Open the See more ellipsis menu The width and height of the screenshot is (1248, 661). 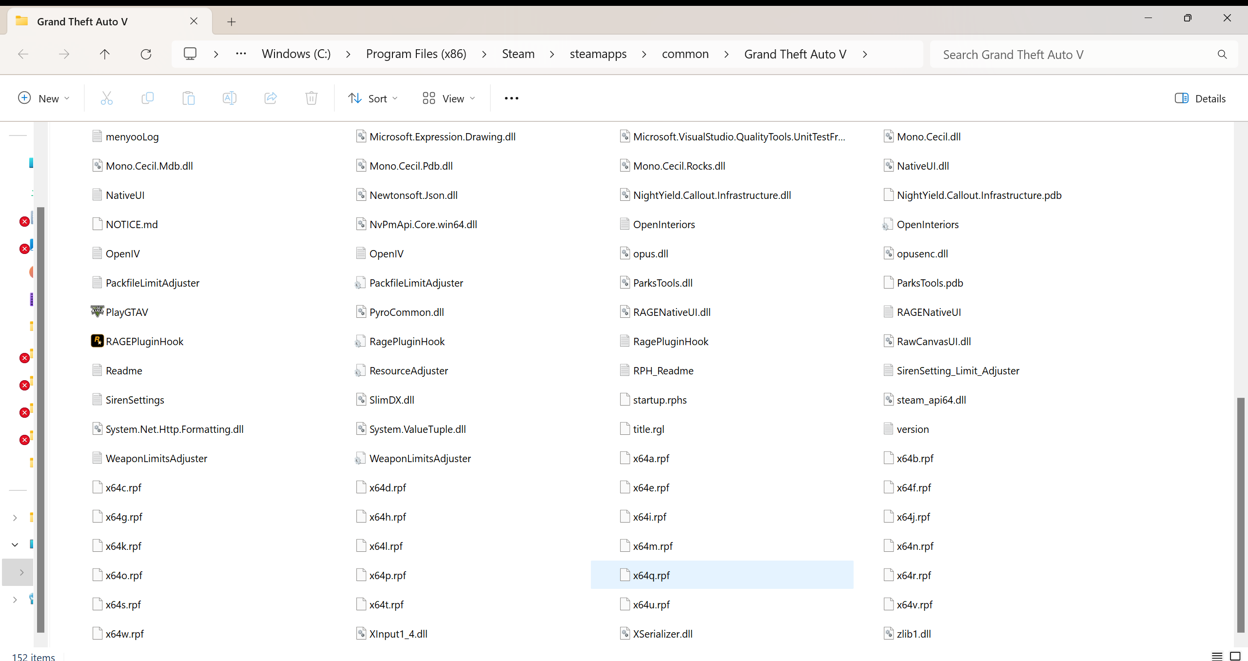[511, 98]
